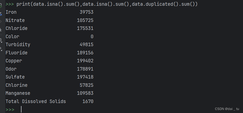243x113 pixels.
Task: Select the value 105725
Action: point(85,20)
